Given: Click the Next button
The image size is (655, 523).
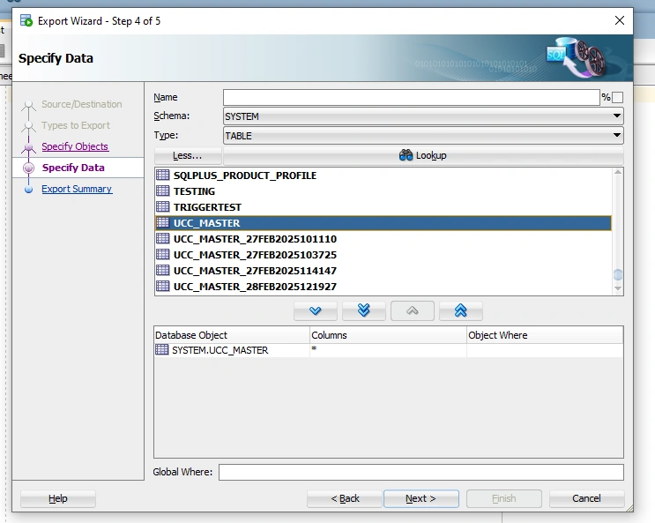Looking at the screenshot, I should [x=421, y=498].
